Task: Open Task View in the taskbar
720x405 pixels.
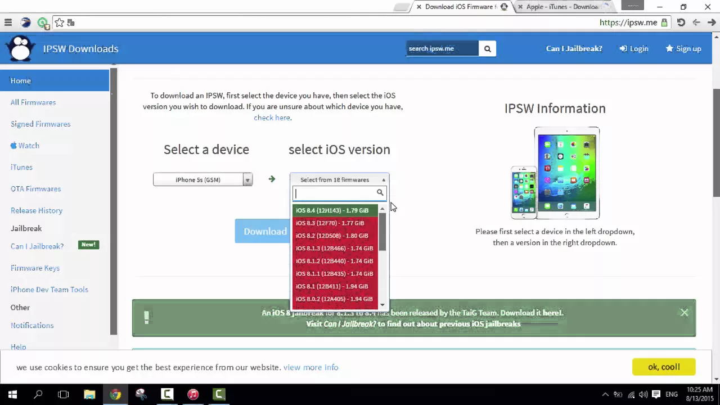Action: (x=64, y=394)
